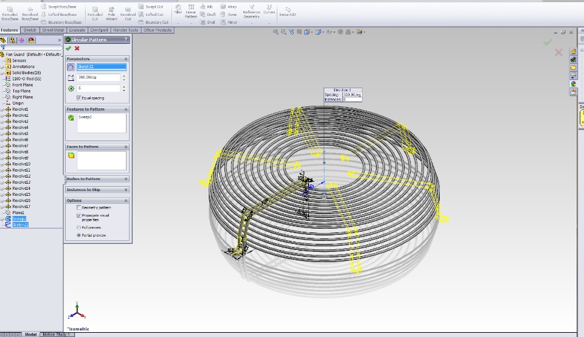584x337 pixels.
Task: Open the Appearances tab in task pane
Action: pos(573,84)
